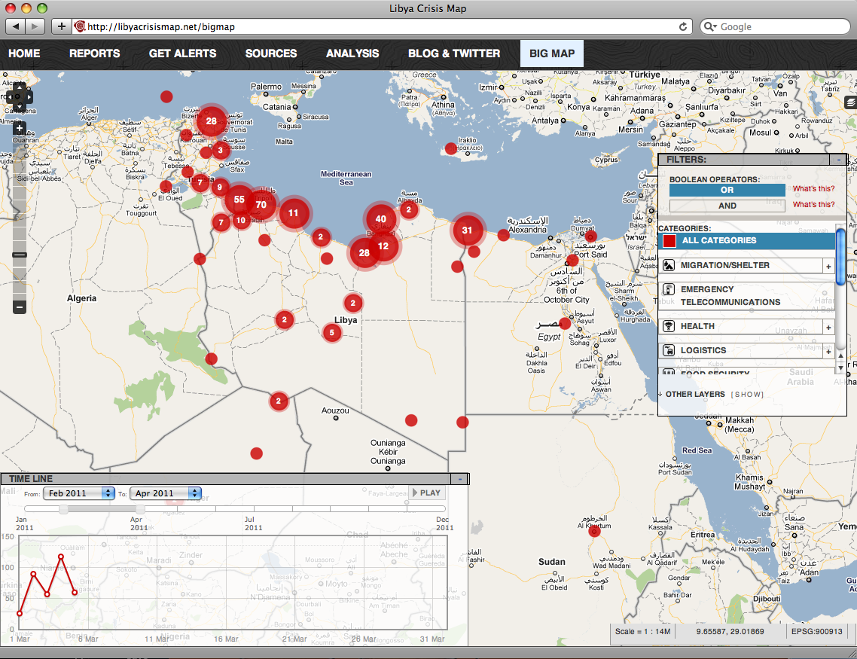Open the Blog & Twitter page
The width and height of the screenshot is (857, 659).
[x=454, y=53]
